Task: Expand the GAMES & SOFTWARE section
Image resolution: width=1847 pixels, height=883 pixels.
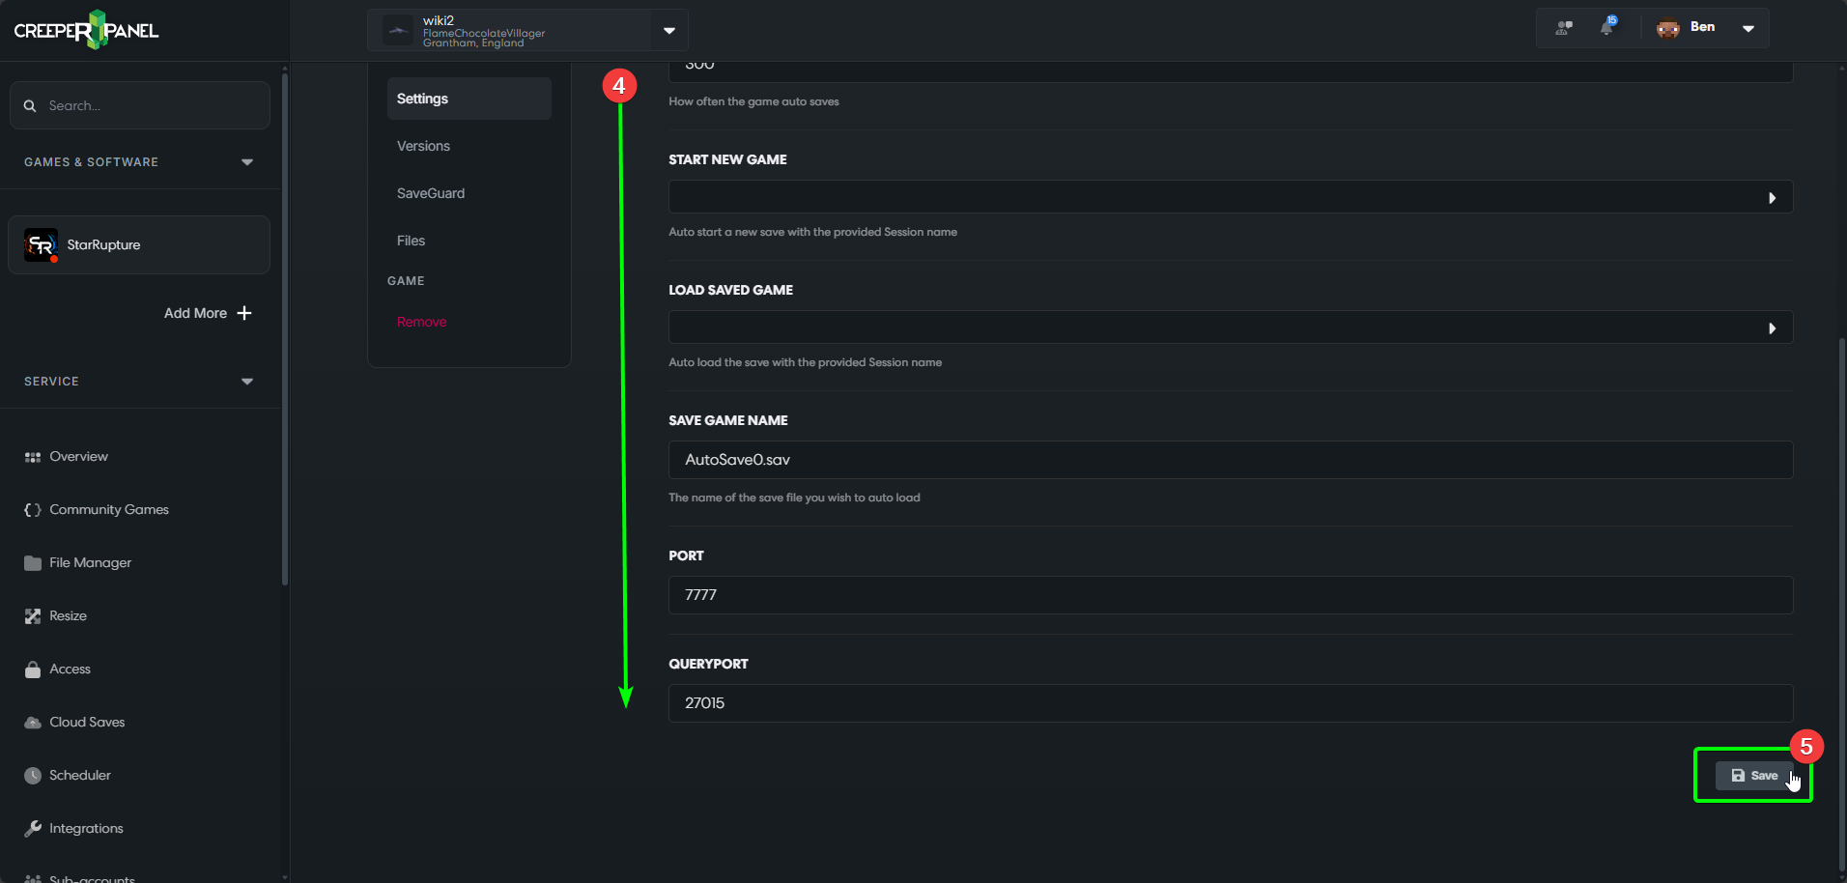Action: (x=246, y=161)
